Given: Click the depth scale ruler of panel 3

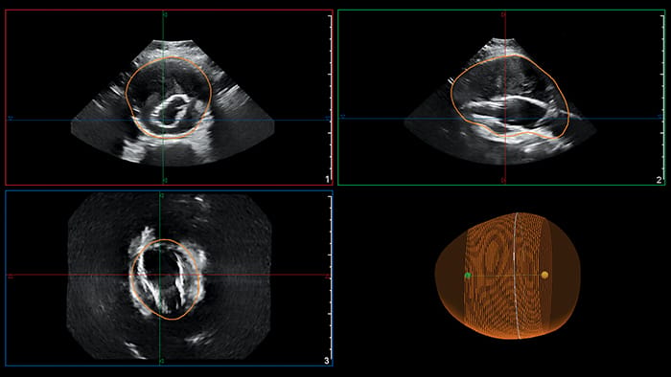Looking at the screenshot, I should tap(330, 277).
